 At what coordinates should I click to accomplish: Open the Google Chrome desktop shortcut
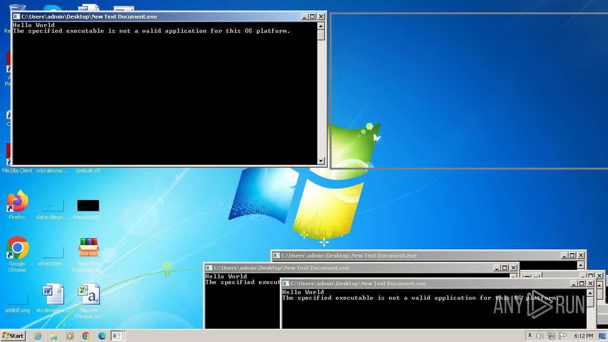(x=17, y=248)
